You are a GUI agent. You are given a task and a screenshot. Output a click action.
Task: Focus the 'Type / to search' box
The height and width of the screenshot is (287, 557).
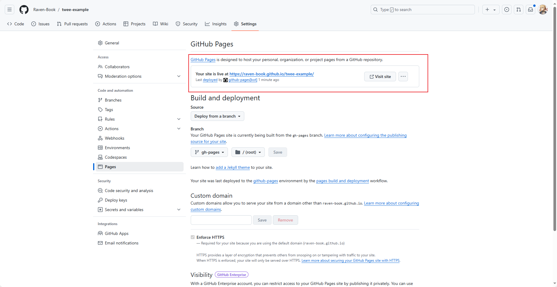[x=423, y=10]
